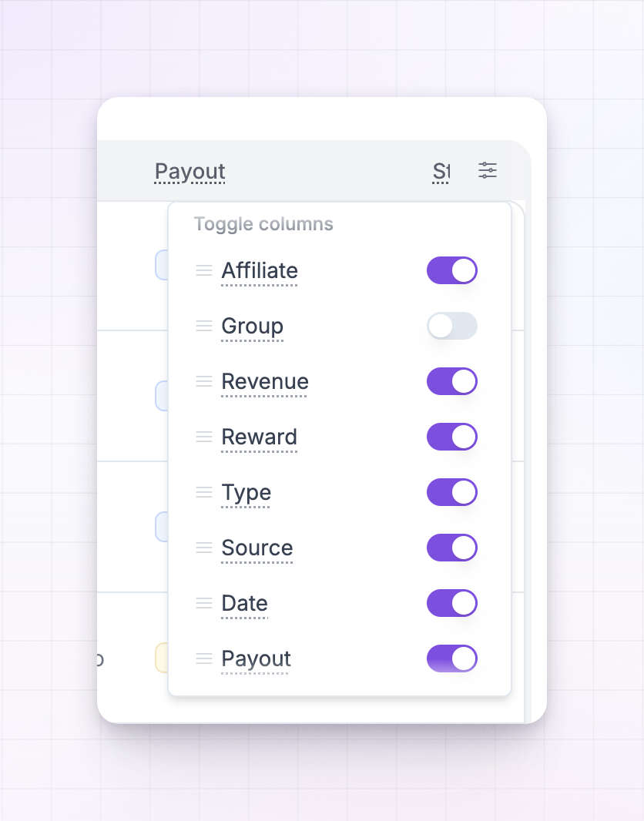The image size is (644, 821).
Task: Grab the drag handle beside Affiliate
Action: click(x=203, y=270)
